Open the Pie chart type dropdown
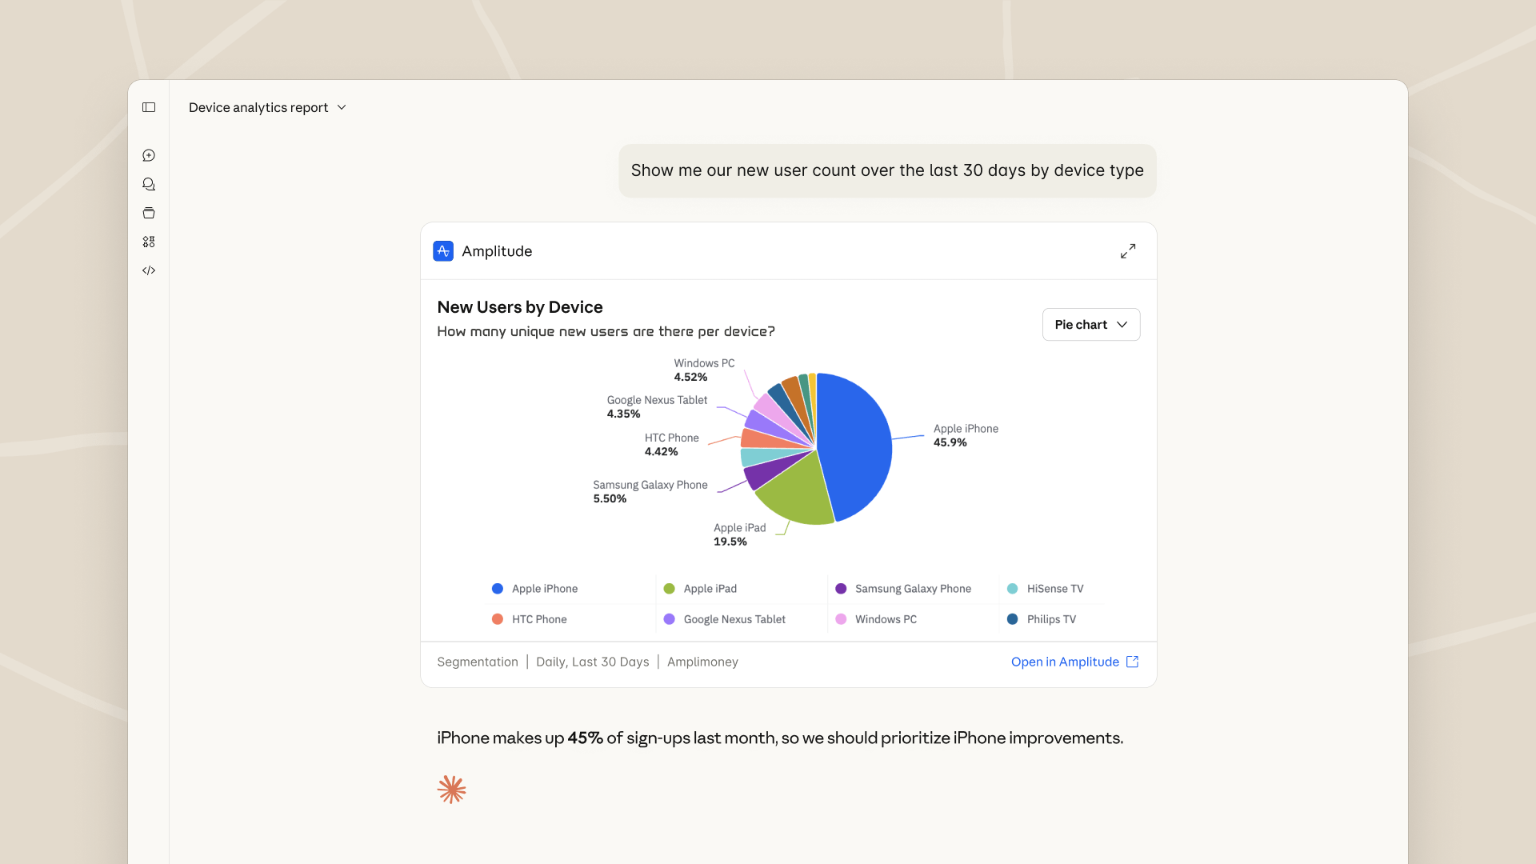 tap(1090, 325)
